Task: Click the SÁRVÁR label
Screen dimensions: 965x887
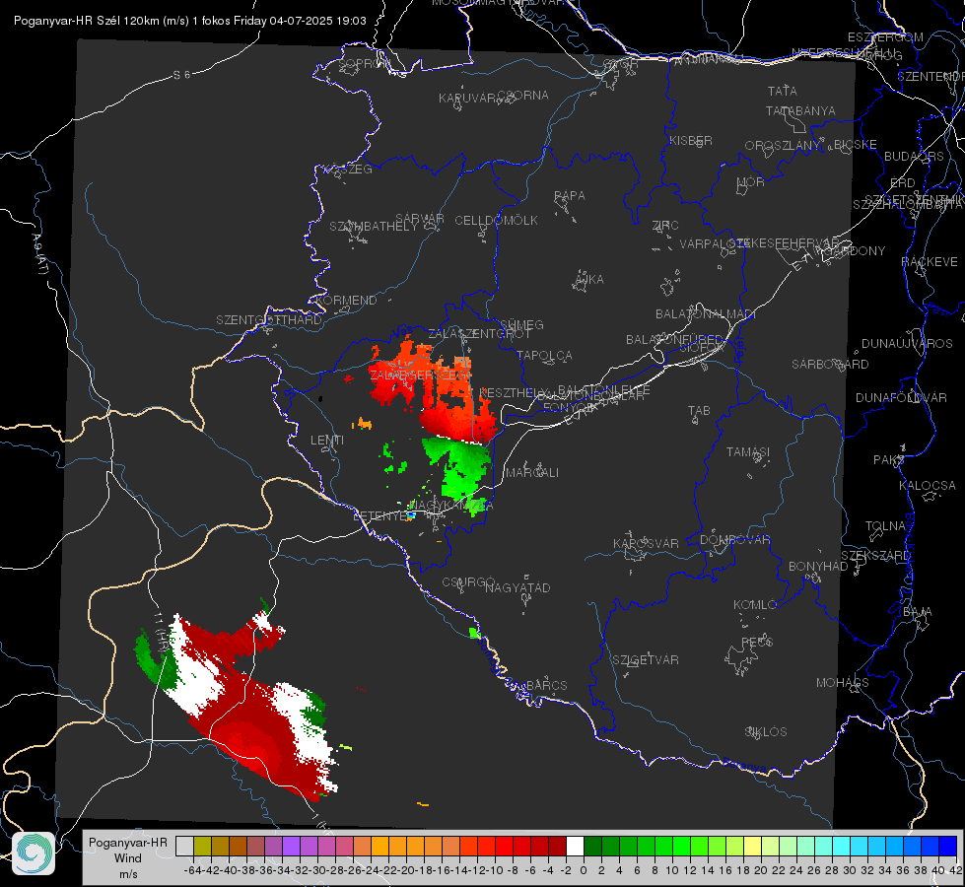Action: click(x=420, y=219)
